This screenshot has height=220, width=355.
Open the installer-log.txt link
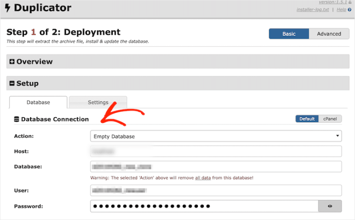point(313,10)
